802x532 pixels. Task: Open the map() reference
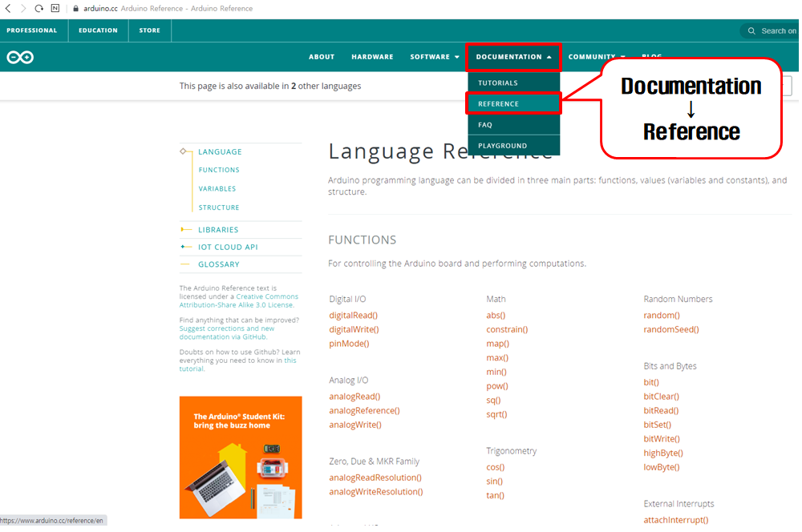[498, 344]
